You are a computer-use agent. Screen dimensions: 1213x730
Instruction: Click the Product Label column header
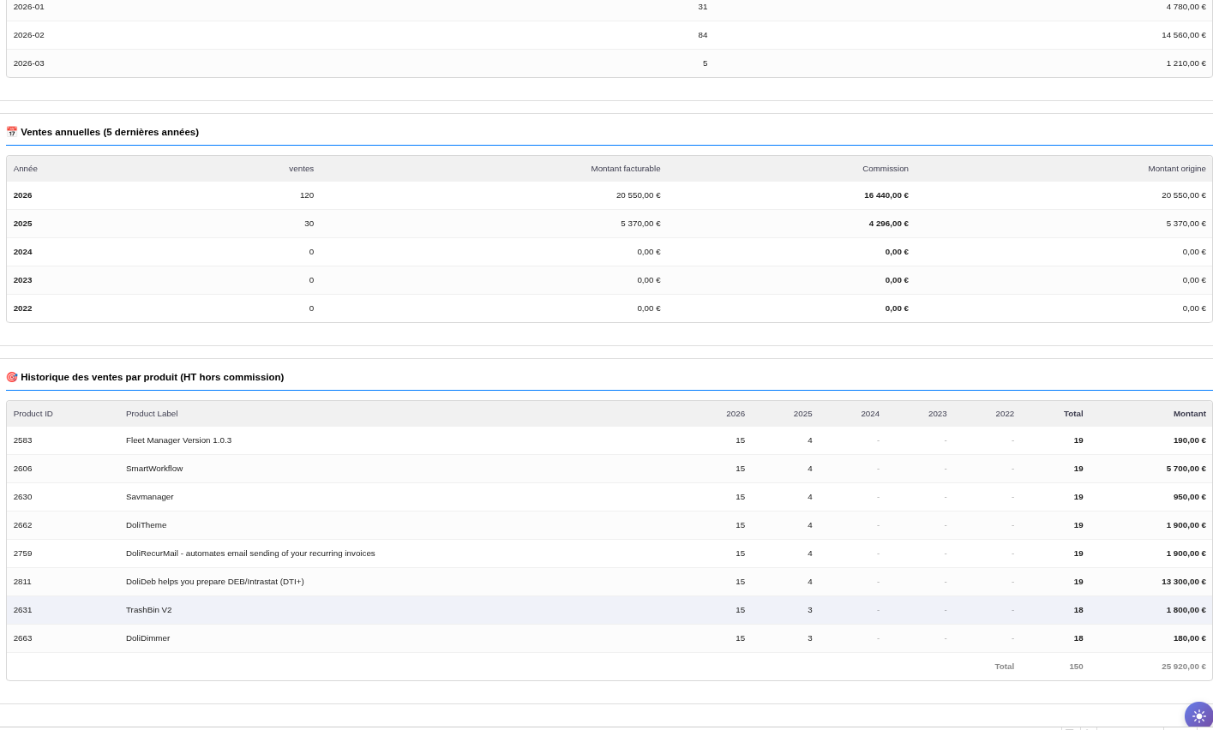[152, 414]
